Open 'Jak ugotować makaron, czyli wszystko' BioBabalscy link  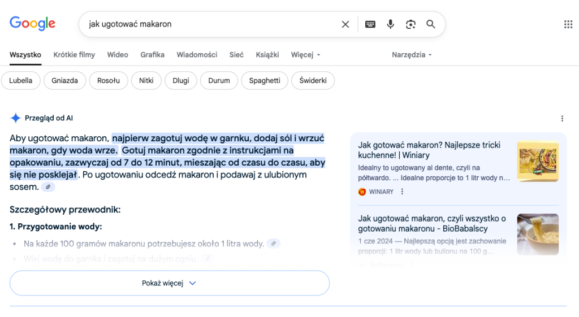[431, 224]
